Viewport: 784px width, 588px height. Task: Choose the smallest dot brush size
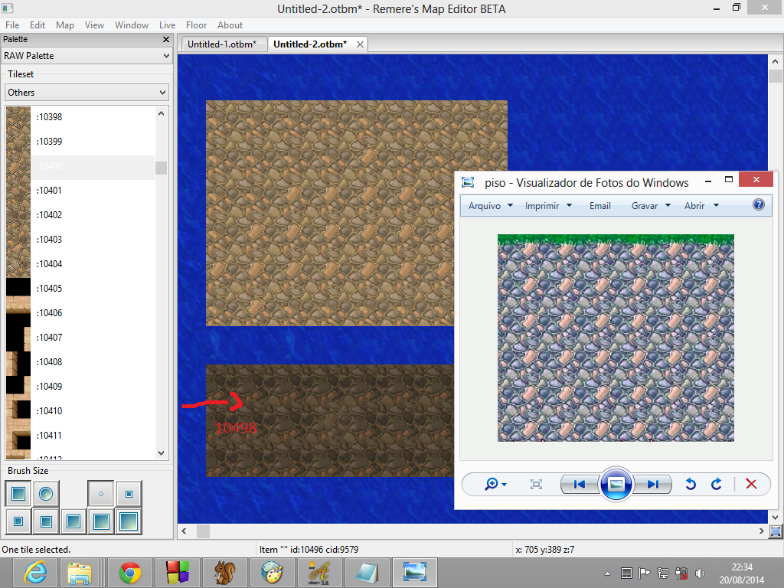[101, 494]
